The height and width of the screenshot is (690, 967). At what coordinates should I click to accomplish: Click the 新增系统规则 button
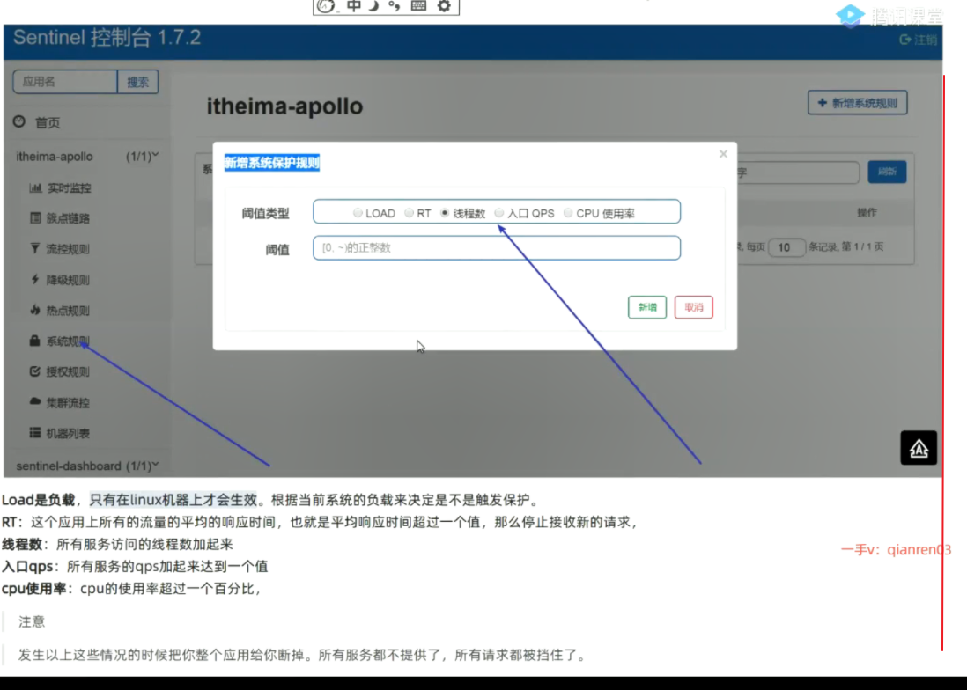tap(857, 103)
